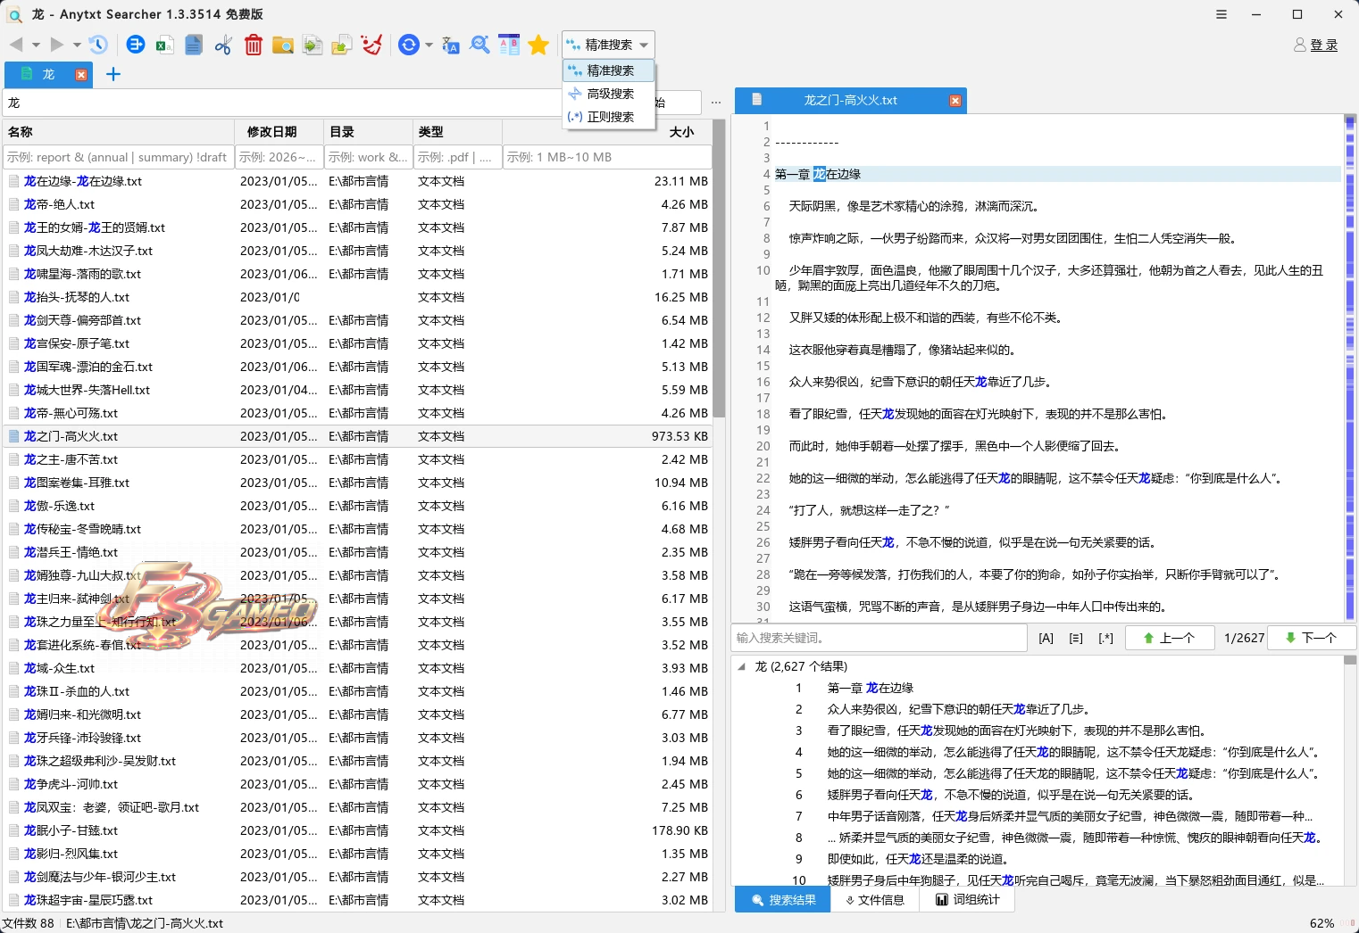Click the yellow star favorites icon
Viewport: 1359px width, 933px height.
(x=538, y=45)
